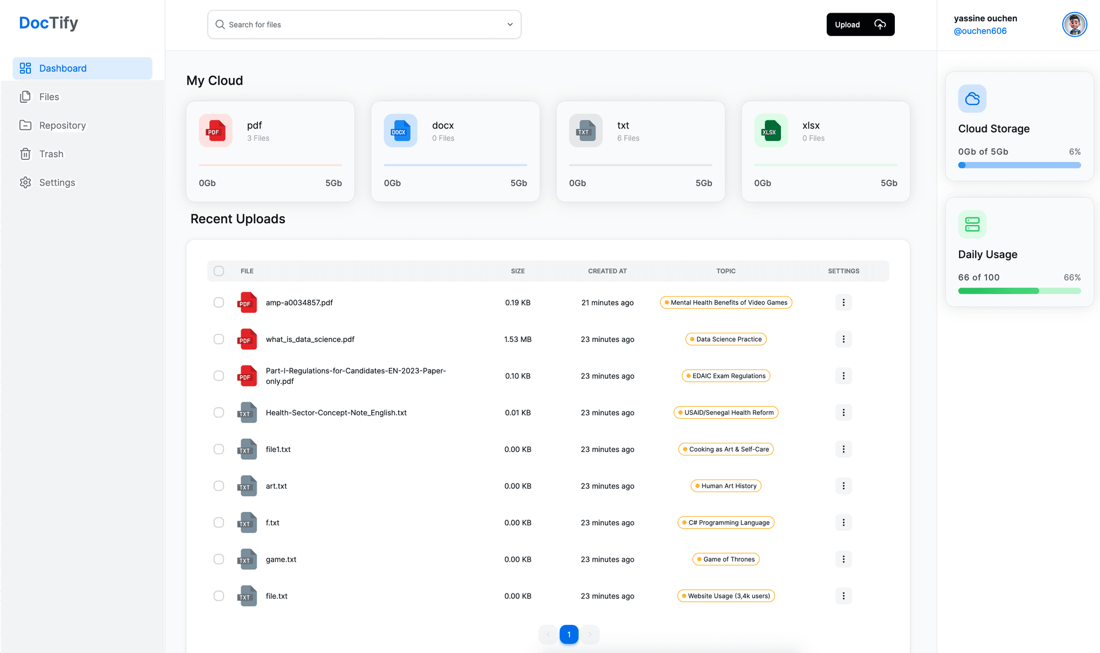Check Health-Sector-Concept-Note_English.txt row checkbox

click(219, 412)
